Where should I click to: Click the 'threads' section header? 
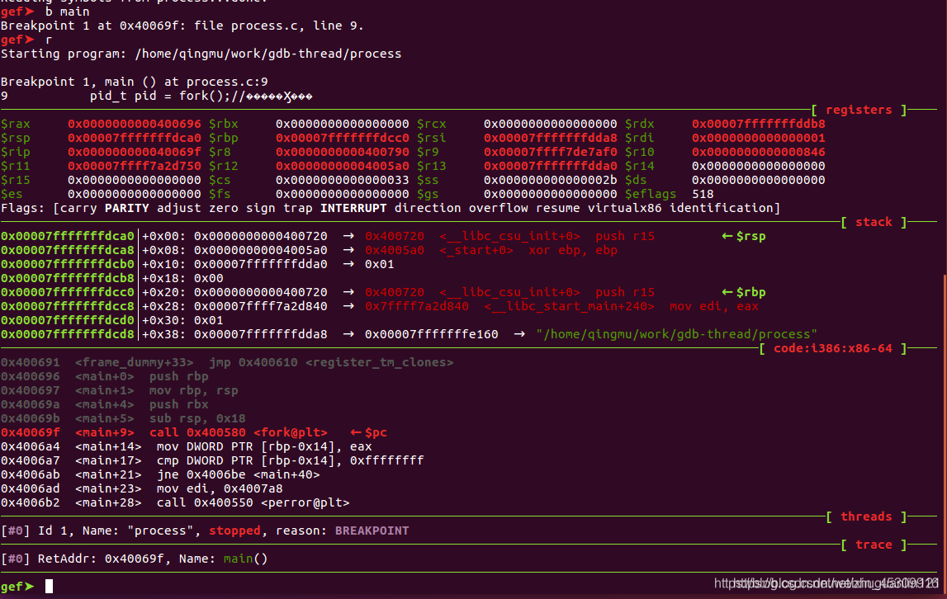866,516
